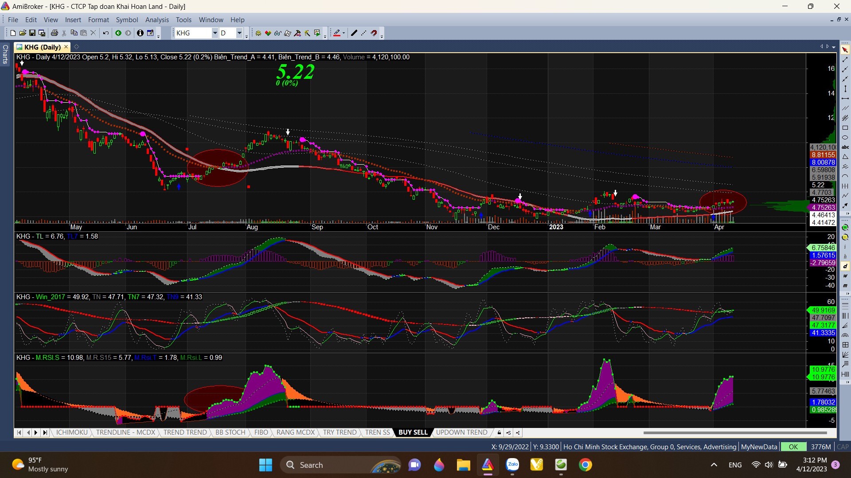Open the Charts side panel

pyautogui.click(x=5, y=54)
